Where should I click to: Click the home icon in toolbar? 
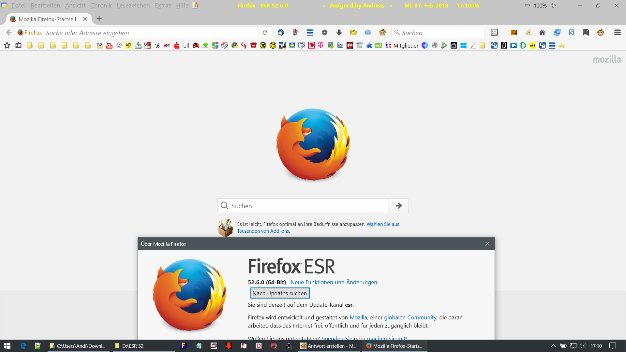(542, 33)
